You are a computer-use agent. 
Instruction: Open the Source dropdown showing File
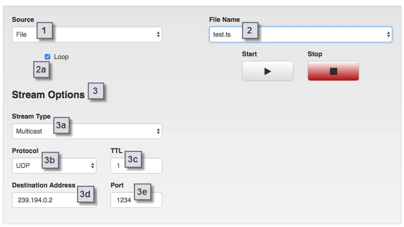tap(87, 34)
